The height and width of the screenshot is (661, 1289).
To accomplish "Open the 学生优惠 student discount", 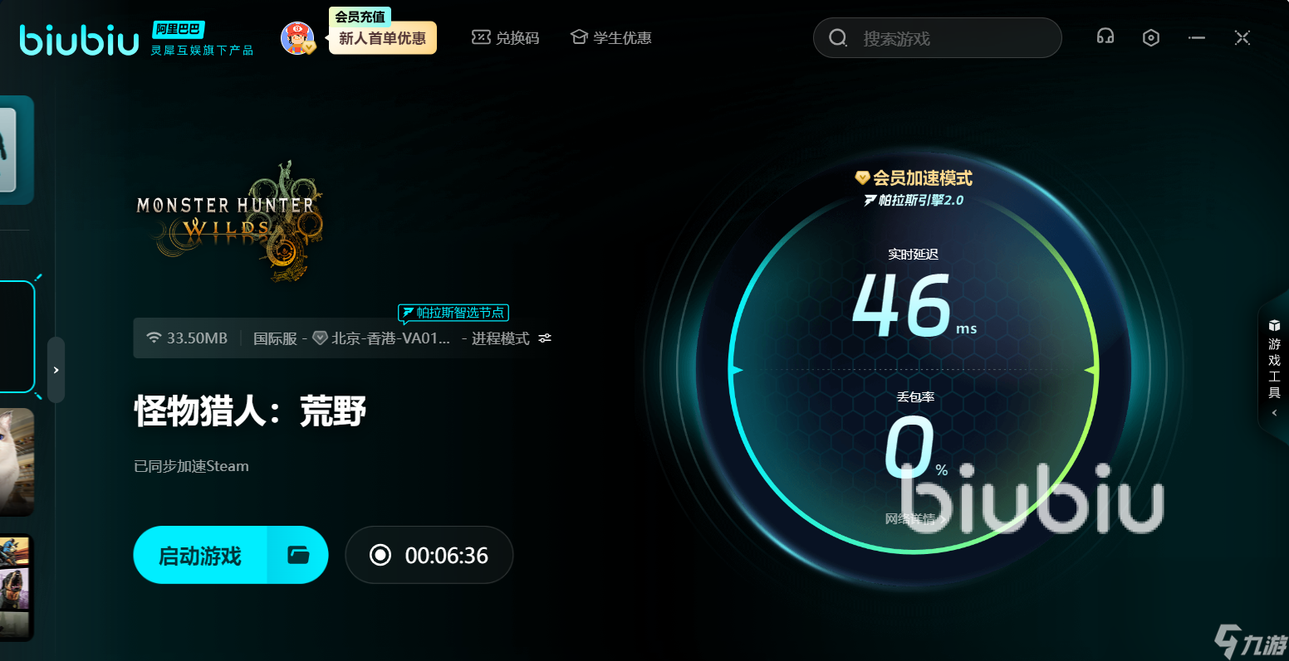I will click(610, 38).
